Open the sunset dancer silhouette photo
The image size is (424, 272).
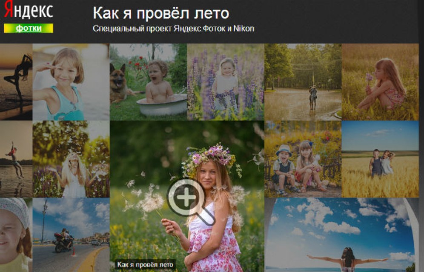pos(16,82)
